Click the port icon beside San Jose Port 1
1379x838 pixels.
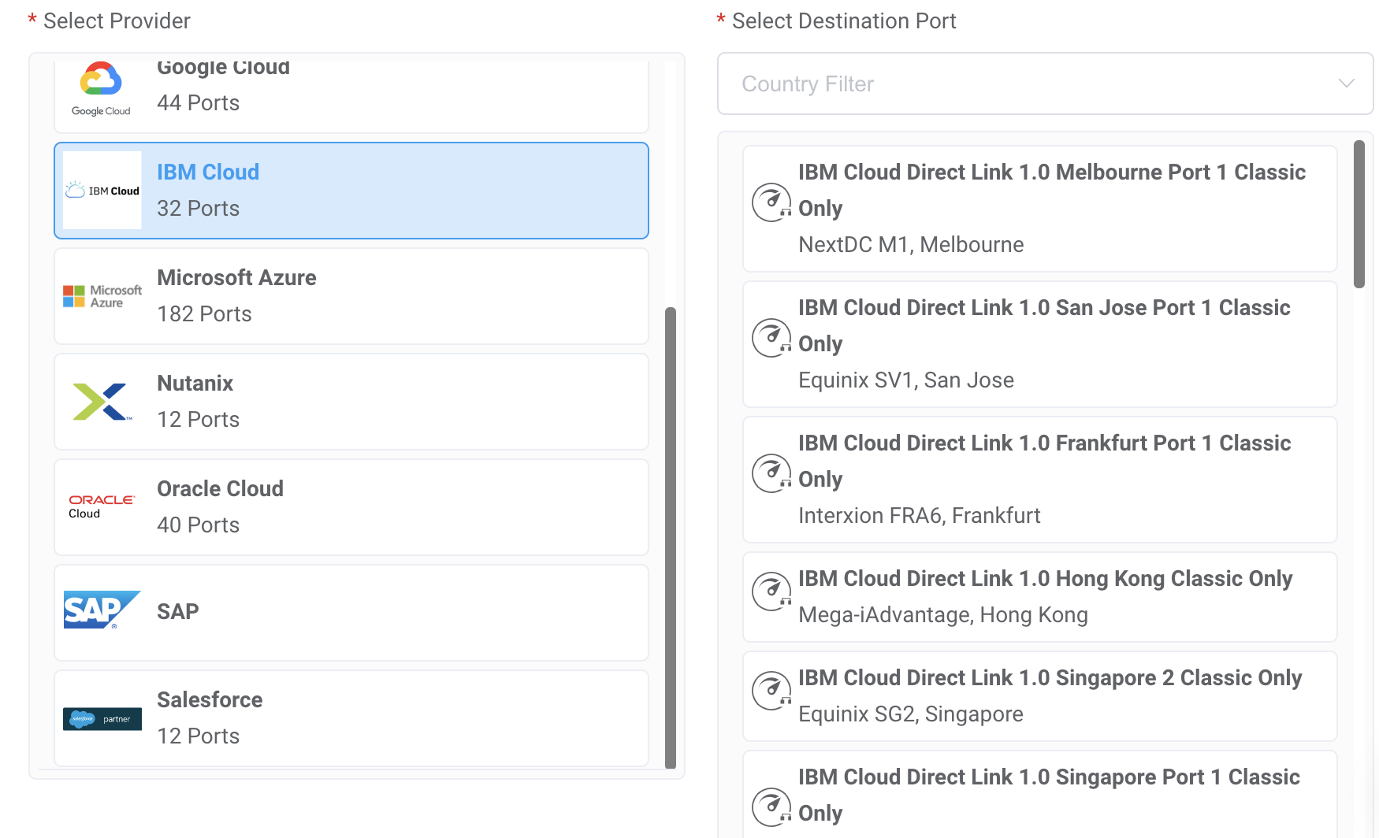[771, 338]
